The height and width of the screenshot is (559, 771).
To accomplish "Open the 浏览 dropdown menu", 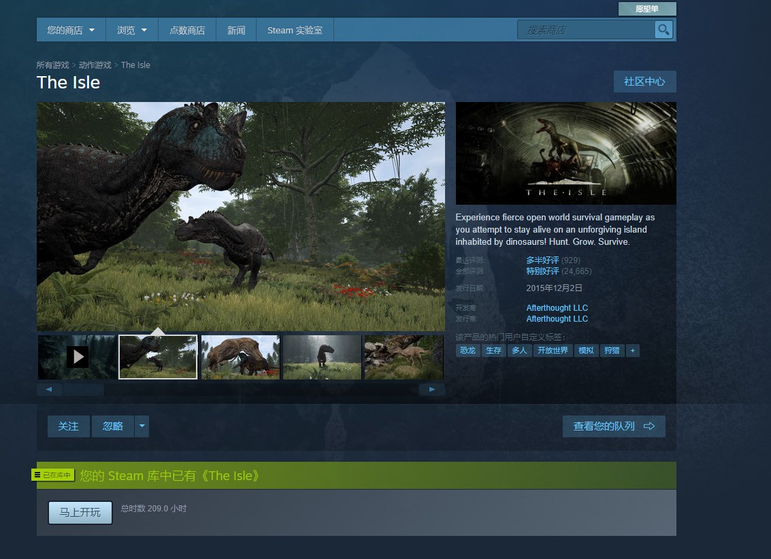I will (132, 30).
